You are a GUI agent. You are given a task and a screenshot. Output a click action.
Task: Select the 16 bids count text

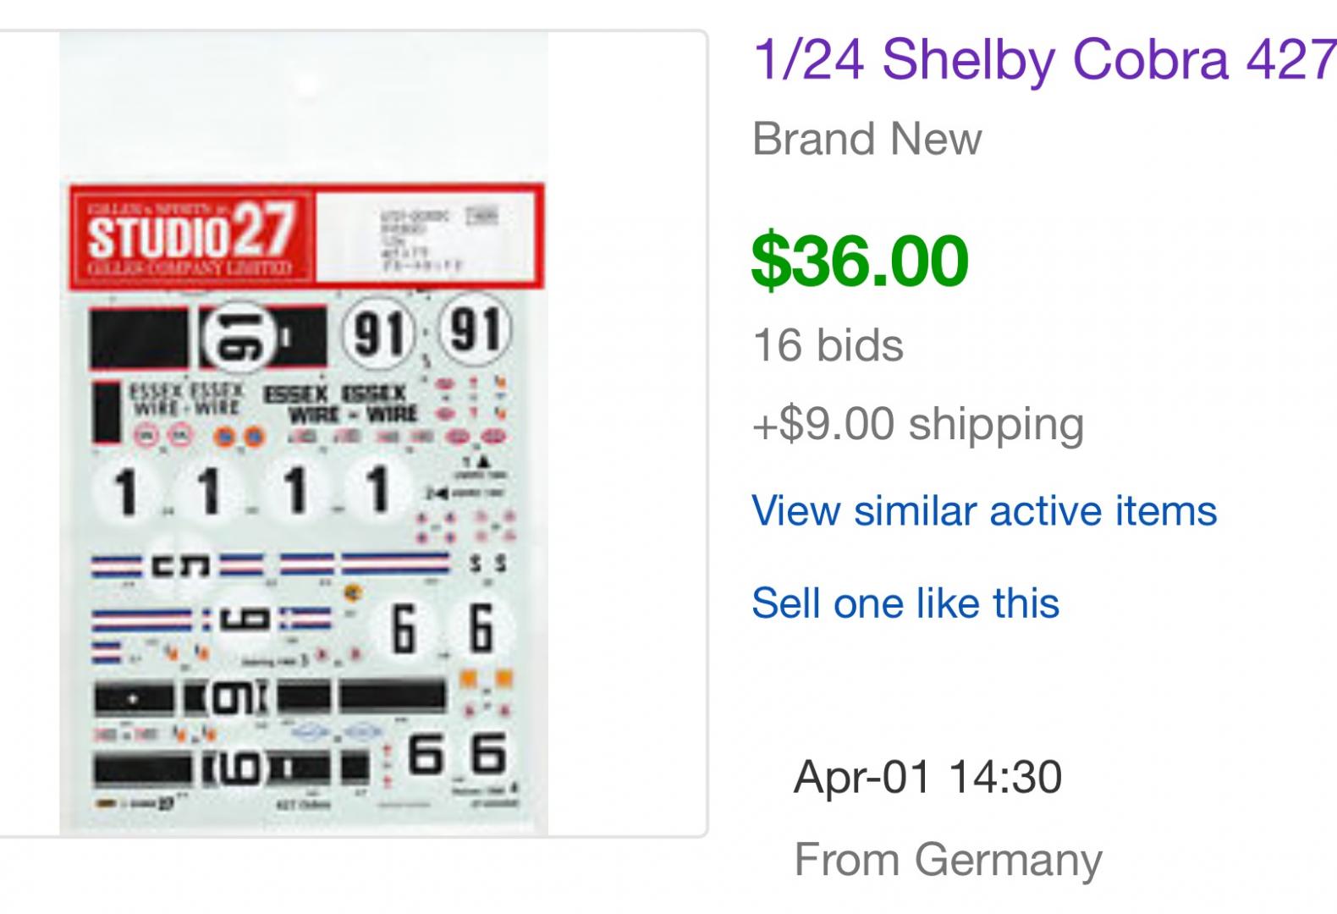click(828, 345)
